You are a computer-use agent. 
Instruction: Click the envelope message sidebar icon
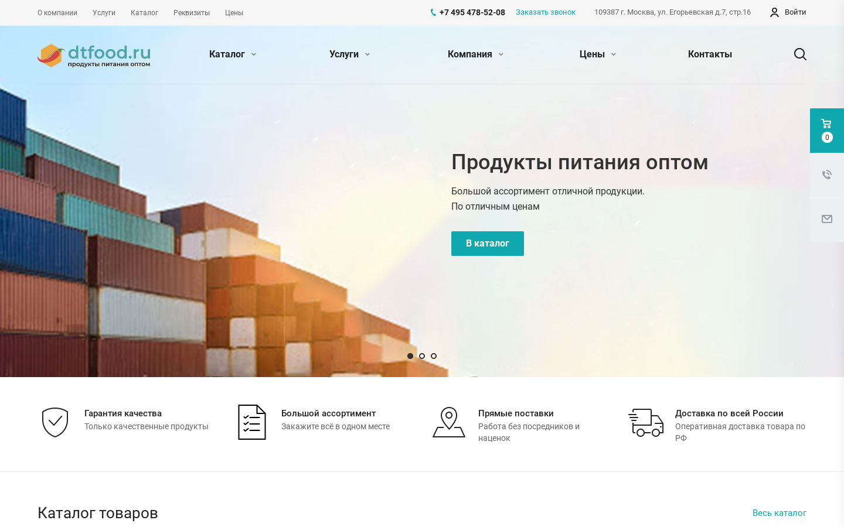click(x=827, y=219)
